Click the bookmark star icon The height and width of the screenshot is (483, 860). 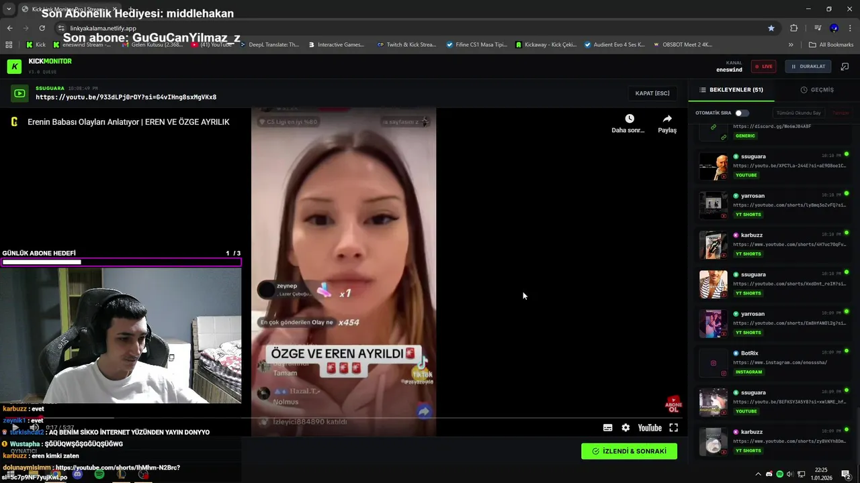click(x=771, y=28)
